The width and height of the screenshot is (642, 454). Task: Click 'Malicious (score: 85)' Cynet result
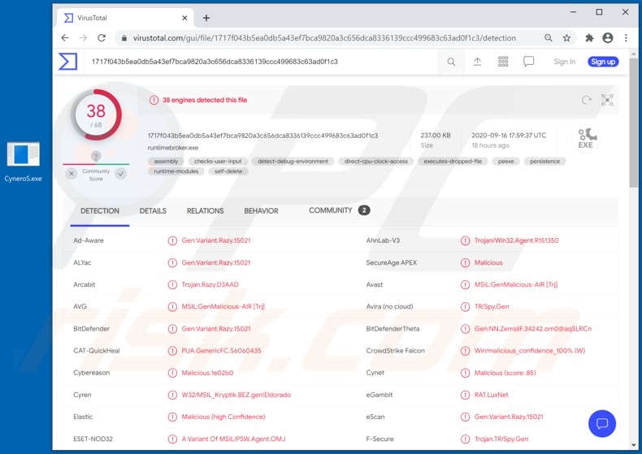click(505, 373)
